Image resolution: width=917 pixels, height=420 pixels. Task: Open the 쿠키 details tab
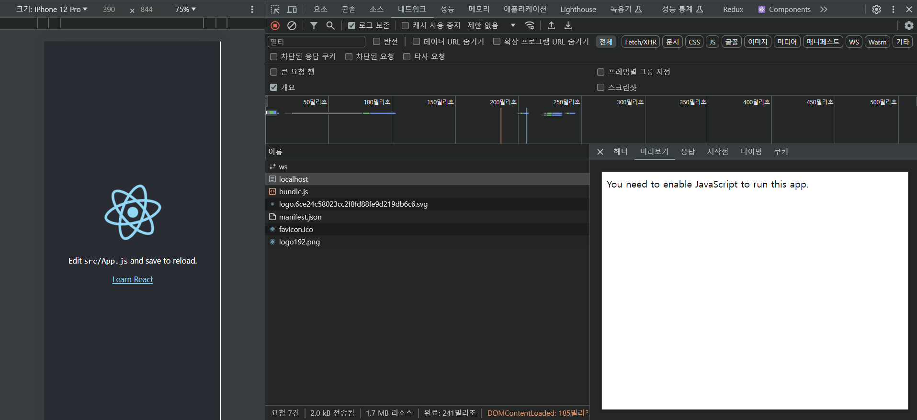point(781,152)
